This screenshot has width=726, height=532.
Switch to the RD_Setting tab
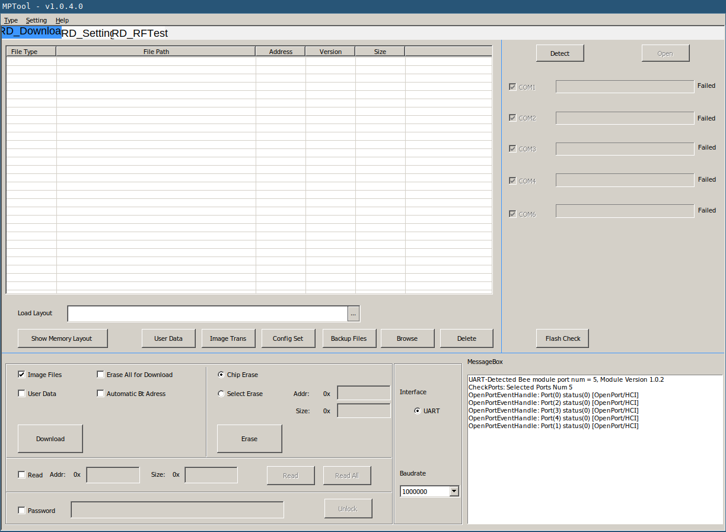(87, 33)
